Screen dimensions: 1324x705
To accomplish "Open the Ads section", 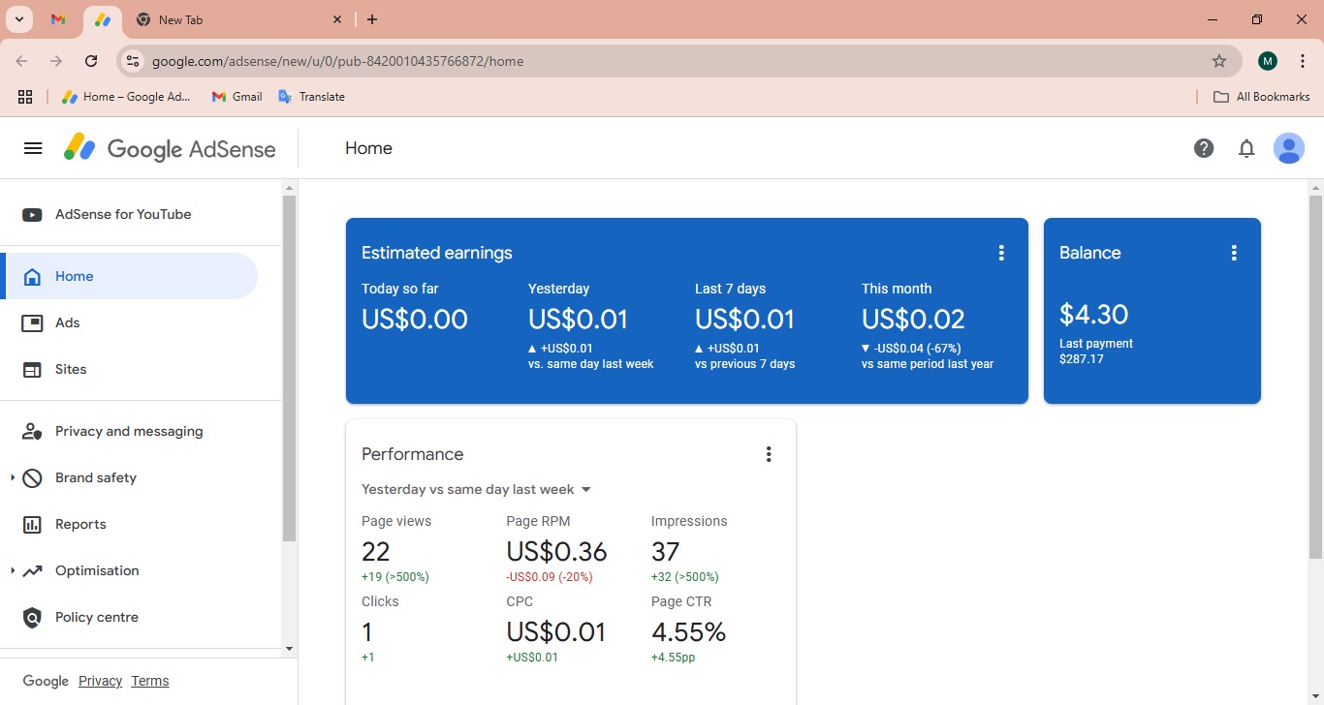I will tap(129, 322).
